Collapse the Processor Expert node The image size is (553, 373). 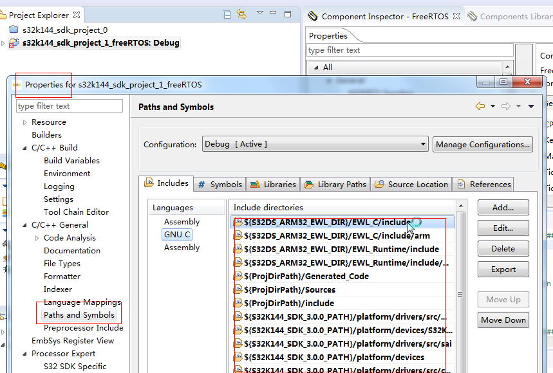pos(24,354)
